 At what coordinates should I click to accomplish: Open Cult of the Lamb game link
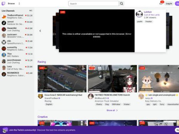click(x=152, y=15)
